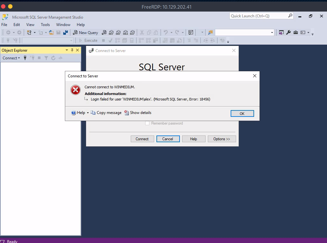Click Show details in error dialog
Viewport: 327px width, 243px height.
click(138, 113)
